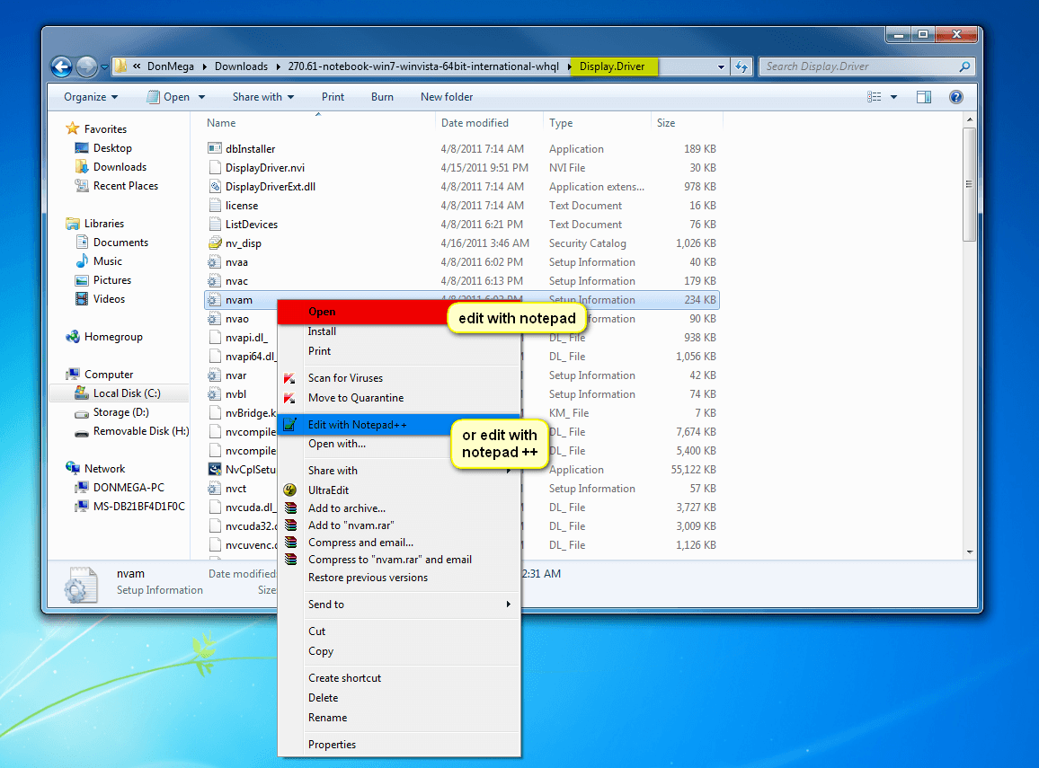The image size is (1039, 768).
Task: Click the scrollbar down arrow in file list
Action: [970, 552]
